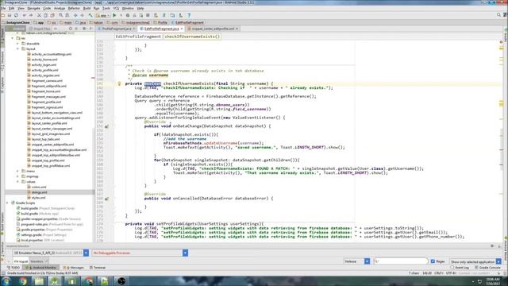Click the override gutter icon beside onDataChange
Viewport: 508px width, 286px height.
[x=106, y=126]
